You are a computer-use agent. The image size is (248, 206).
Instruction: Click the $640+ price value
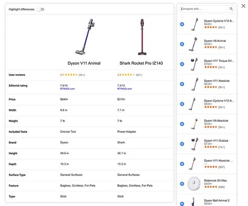pyautogui.click(x=64, y=99)
